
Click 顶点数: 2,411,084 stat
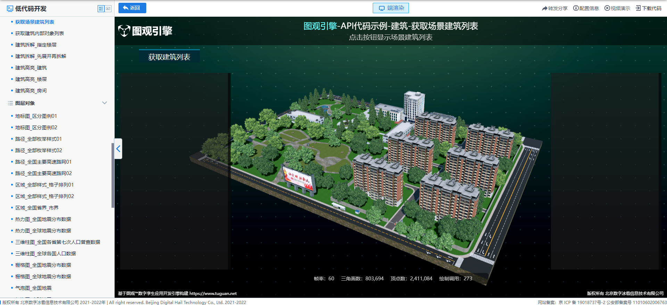click(x=411, y=279)
